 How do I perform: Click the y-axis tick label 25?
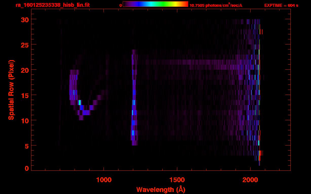point(25,45)
